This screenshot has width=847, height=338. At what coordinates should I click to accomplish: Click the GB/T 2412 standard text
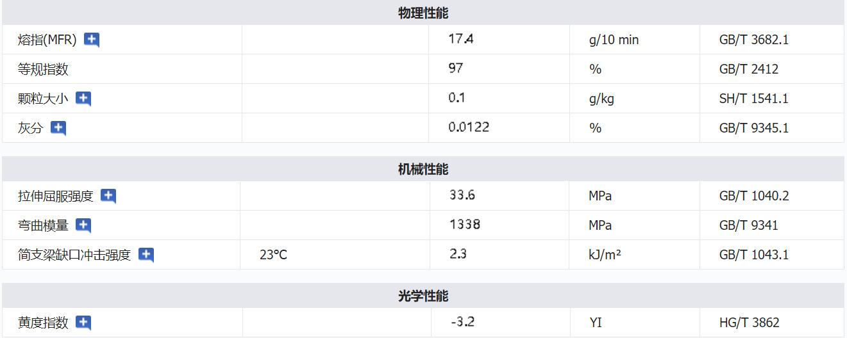point(748,69)
